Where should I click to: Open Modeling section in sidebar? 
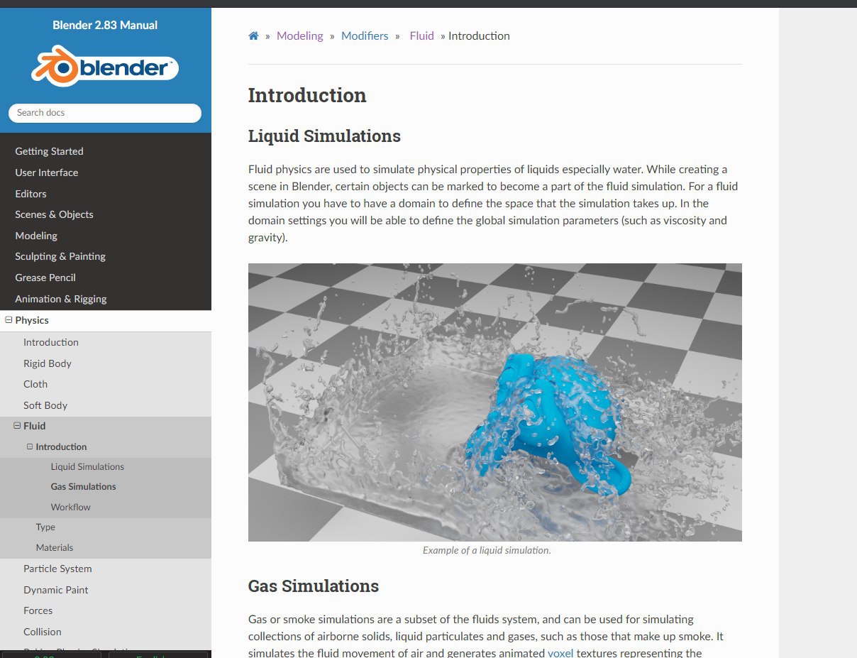[36, 236]
